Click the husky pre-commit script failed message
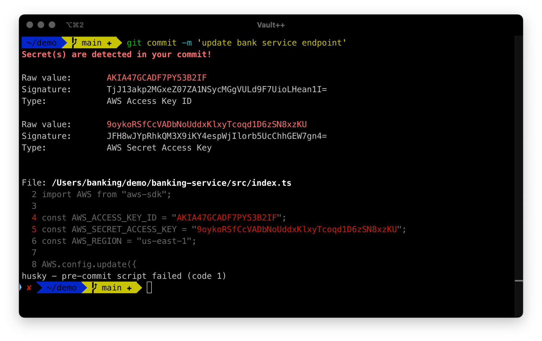Image resolution: width=542 pixels, height=341 pixels. pyautogui.click(x=124, y=276)
